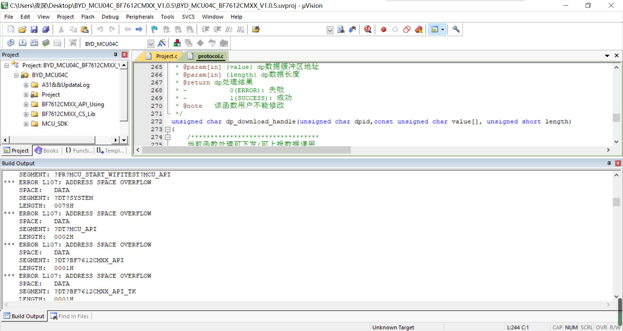Expand the BF7612CMXX_API_Using folder

tap(26, 104)
